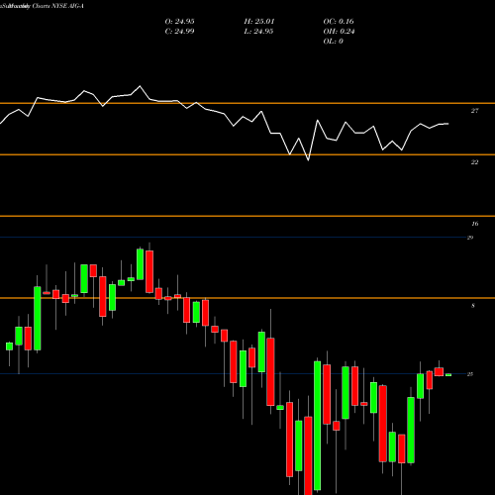The height and width of the screenshot is (495, 495).
Task: Select the open value 'O: 24.95'
Action: pos(179,22)
